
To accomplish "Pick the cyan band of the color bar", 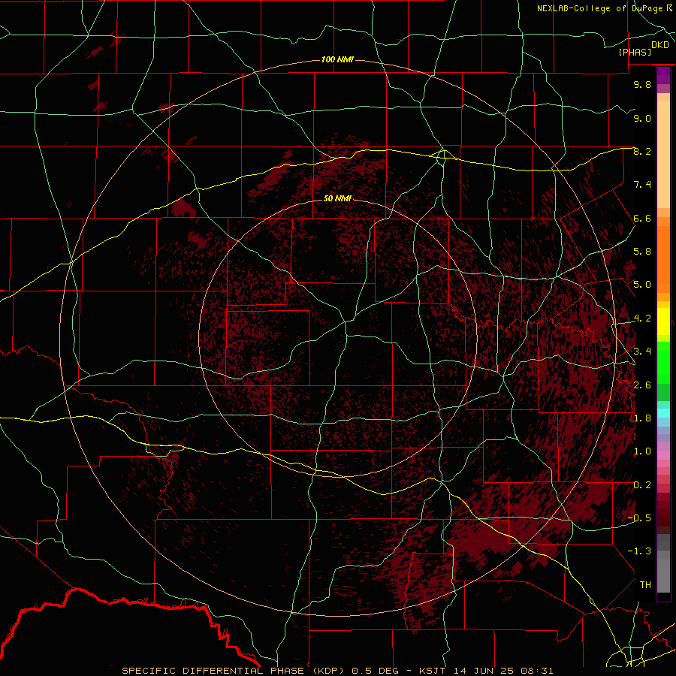I will (663, 413).
